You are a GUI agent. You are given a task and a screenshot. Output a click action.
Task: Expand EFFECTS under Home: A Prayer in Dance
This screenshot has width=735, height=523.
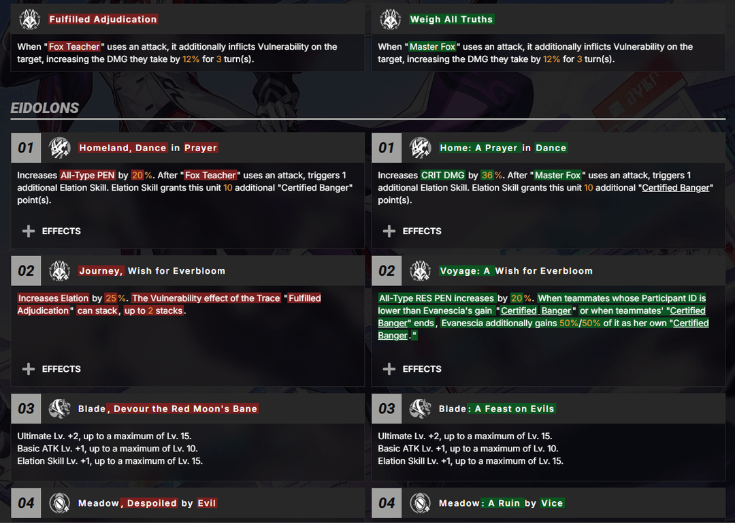412,231
